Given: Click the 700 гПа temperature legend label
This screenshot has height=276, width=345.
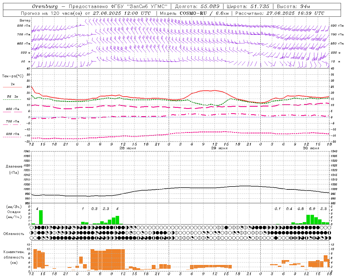Looking at the screenshot, I should [x=13, y=121].
